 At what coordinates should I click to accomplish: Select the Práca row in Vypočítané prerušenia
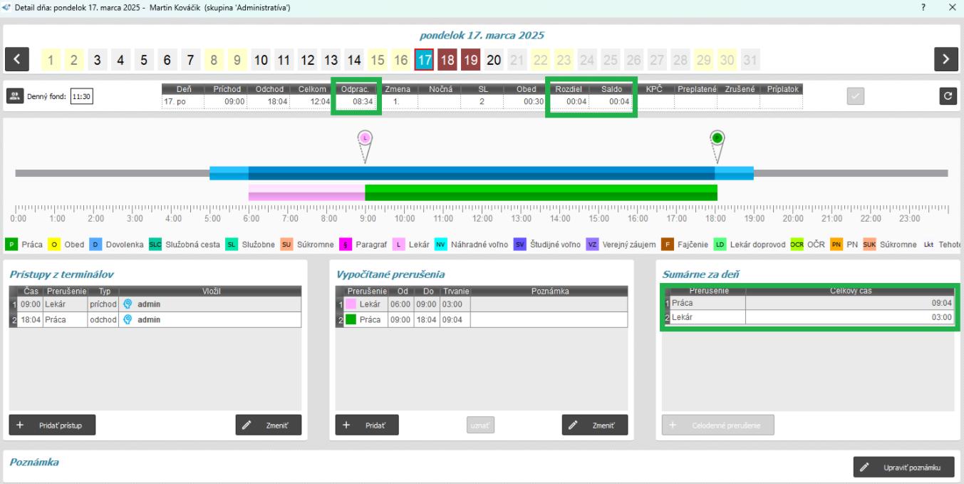[x=481, y=319]
